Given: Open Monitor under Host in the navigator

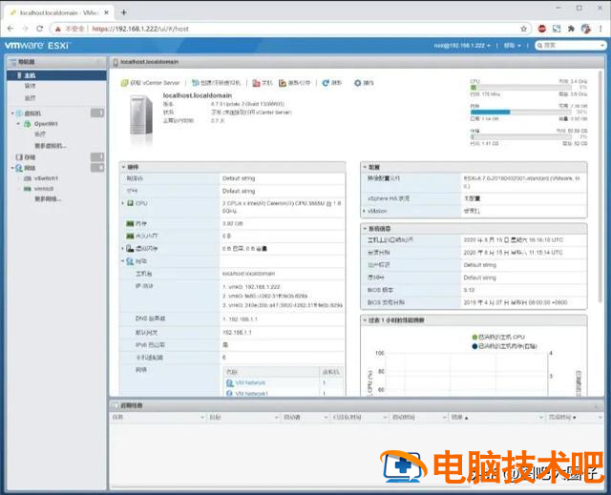Looking at the screenshot, I should pyautogui.click(x=30, y=98).
